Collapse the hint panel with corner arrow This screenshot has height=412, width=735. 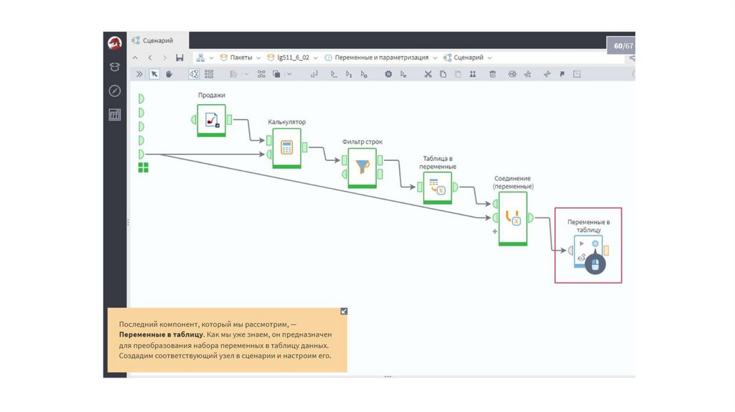click(344, 311)
